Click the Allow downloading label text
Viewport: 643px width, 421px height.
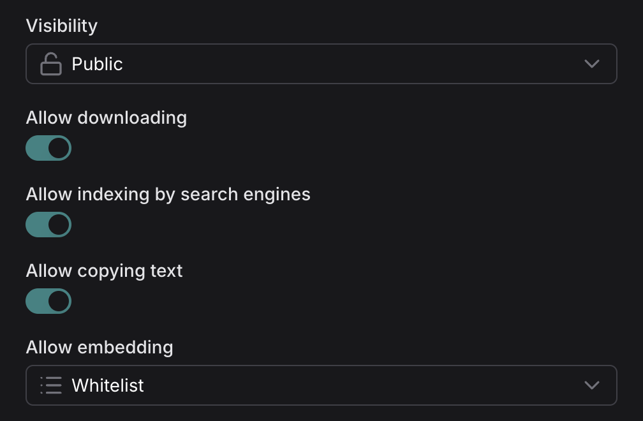pyautogui.click(x=107, y=118)
